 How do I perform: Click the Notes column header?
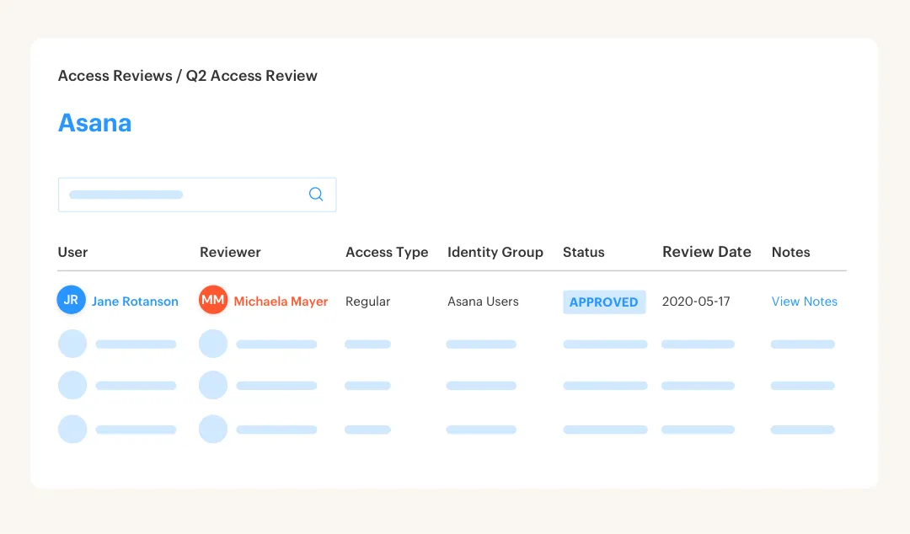(x=790, y=252)
